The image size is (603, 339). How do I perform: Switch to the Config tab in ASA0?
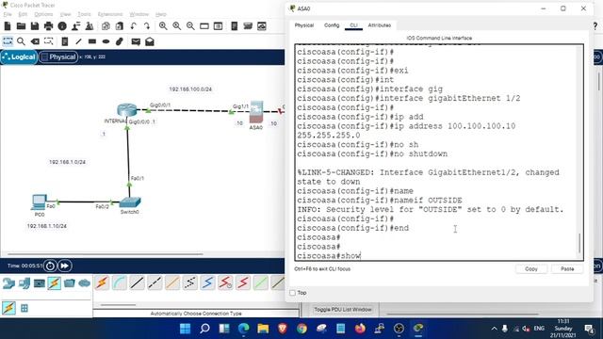click(332, 25)
